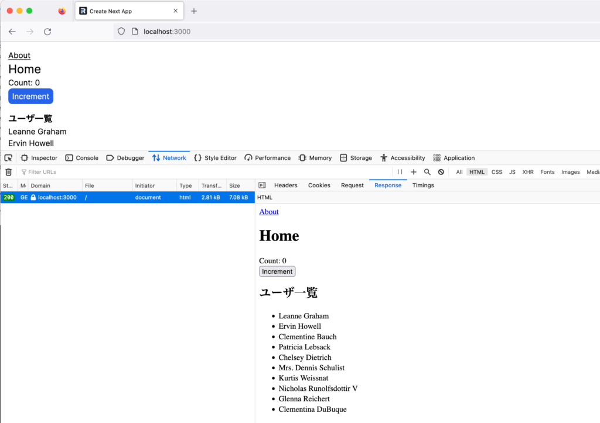Click Clementine Bauch in response preview
Screen dimensions: 600x423
click(307, 336)
